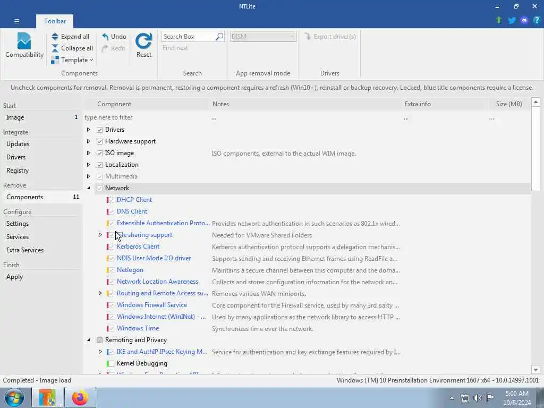The width and height of the screenshot is (544, 408).
Task: Open the Template dropdown
Action: [x=72, y=59]
